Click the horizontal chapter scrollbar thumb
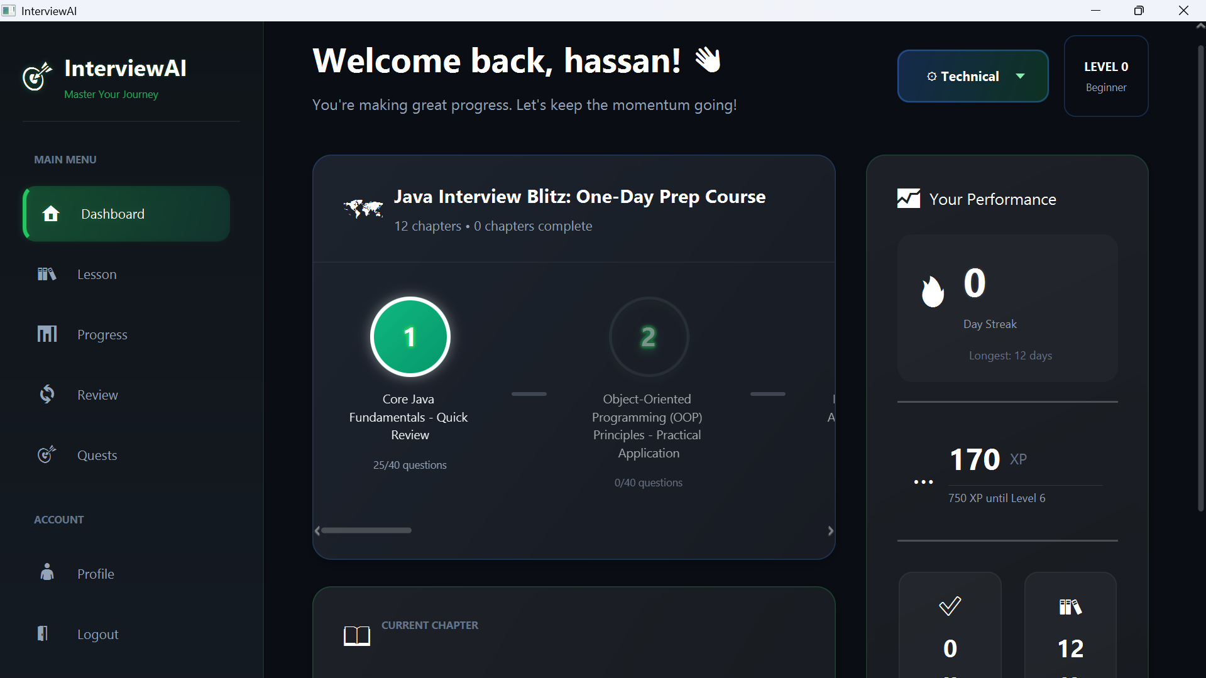This screenshot has height=678, width=1206. point(366,530)
